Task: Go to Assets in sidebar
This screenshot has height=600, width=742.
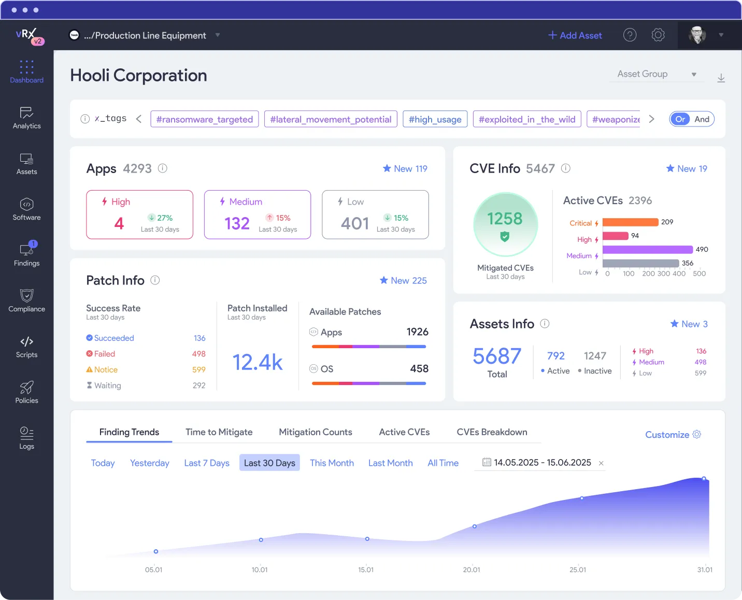Action: tap(26, 164)
